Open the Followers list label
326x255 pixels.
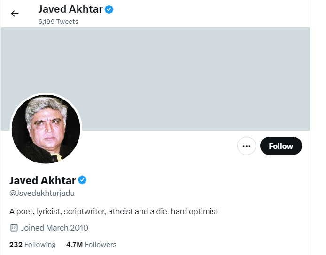(x=101, y=244)
